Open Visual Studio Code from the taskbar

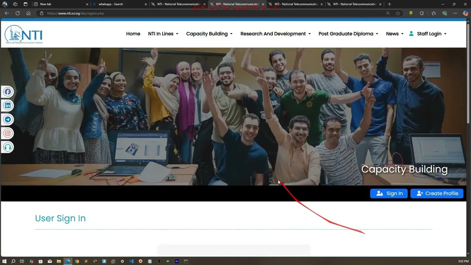tap(131, 261)
